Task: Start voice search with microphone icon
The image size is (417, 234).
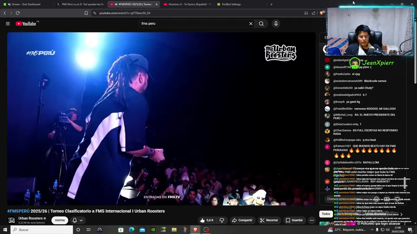Action: tap(276, 23)
